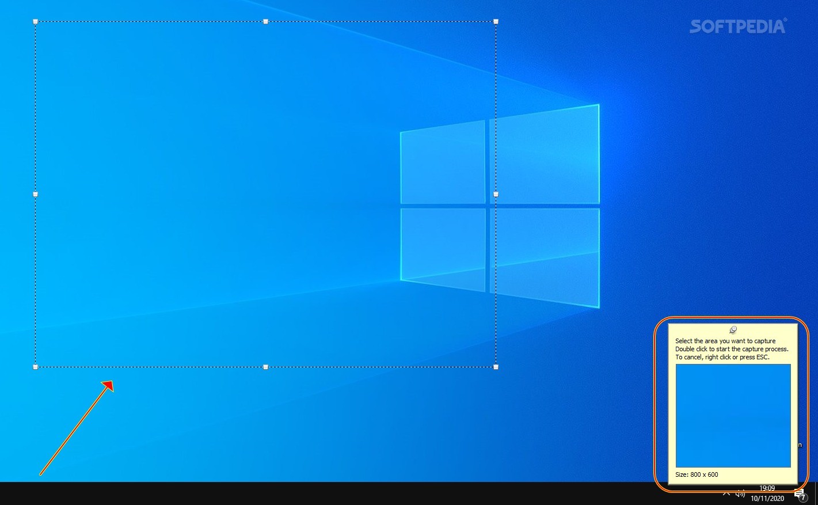The width and height of the screenshot is (818, 505).
Task: Click 'Double click to start the capture process.' line
Action: [732, 349]
